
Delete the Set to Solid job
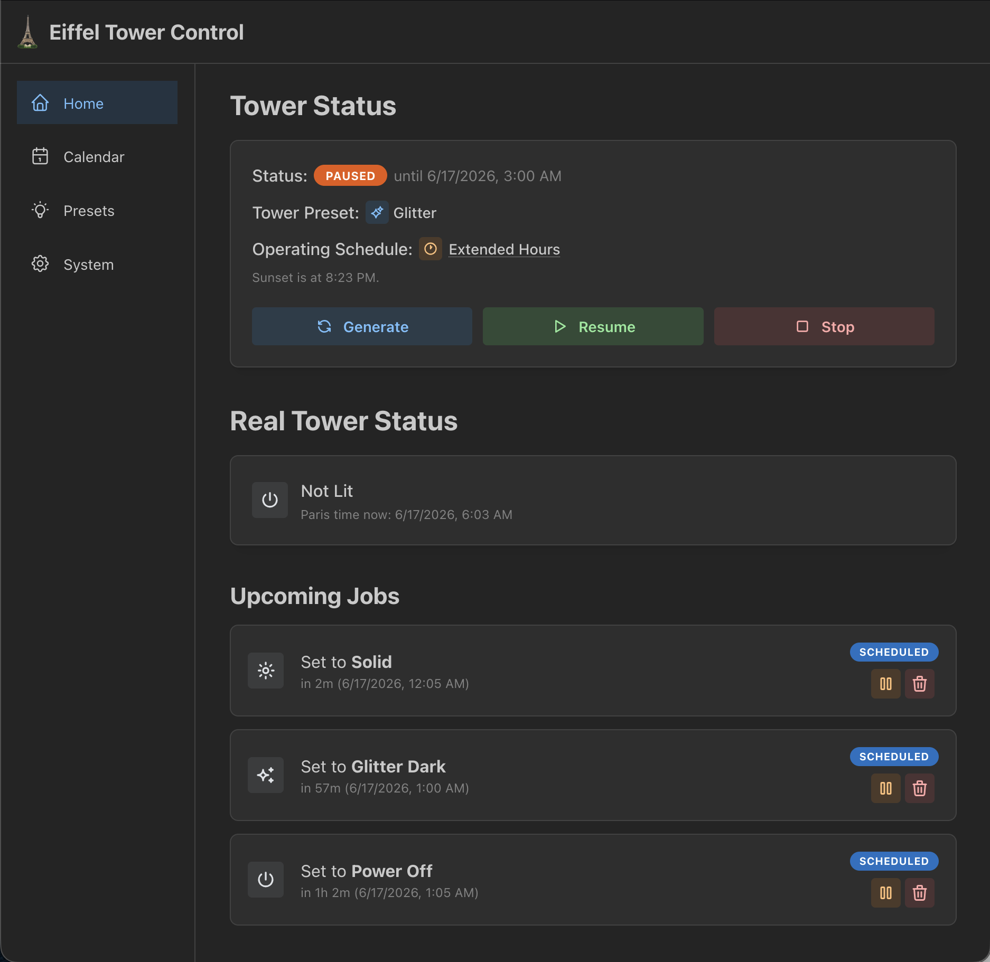coord(920,684)
